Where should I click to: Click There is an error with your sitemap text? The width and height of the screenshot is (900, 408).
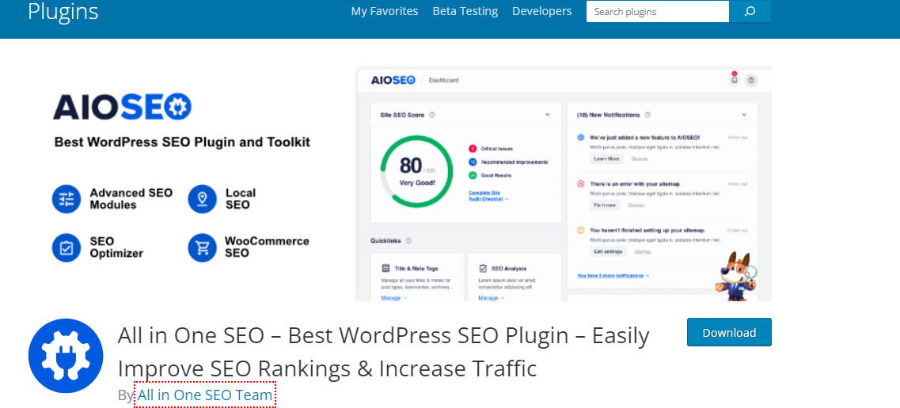(636, 184)
